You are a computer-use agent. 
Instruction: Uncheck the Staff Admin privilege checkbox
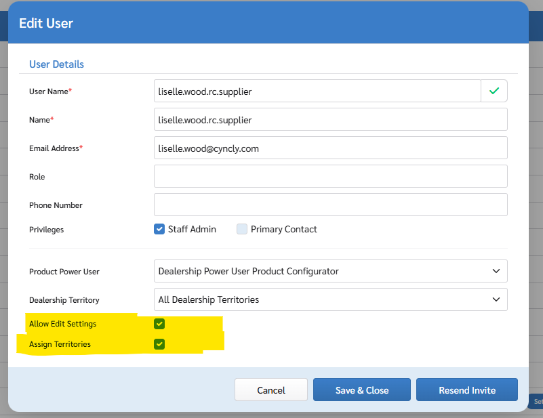[160, 229]
